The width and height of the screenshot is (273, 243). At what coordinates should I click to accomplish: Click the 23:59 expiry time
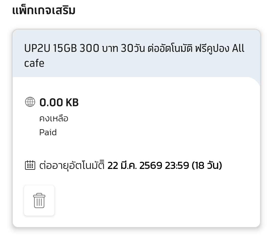177,165
